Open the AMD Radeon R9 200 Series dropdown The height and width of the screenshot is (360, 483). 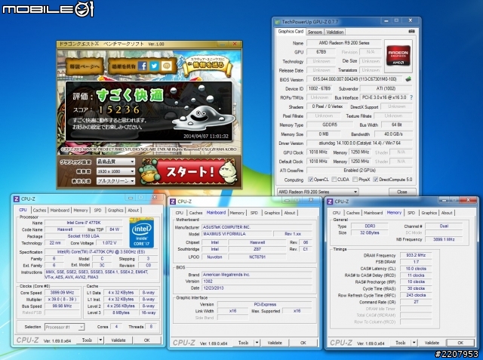pyautogui.click(x=318, y=192)
